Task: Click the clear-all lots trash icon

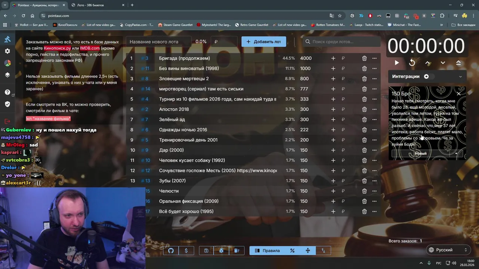Action: 237,251
